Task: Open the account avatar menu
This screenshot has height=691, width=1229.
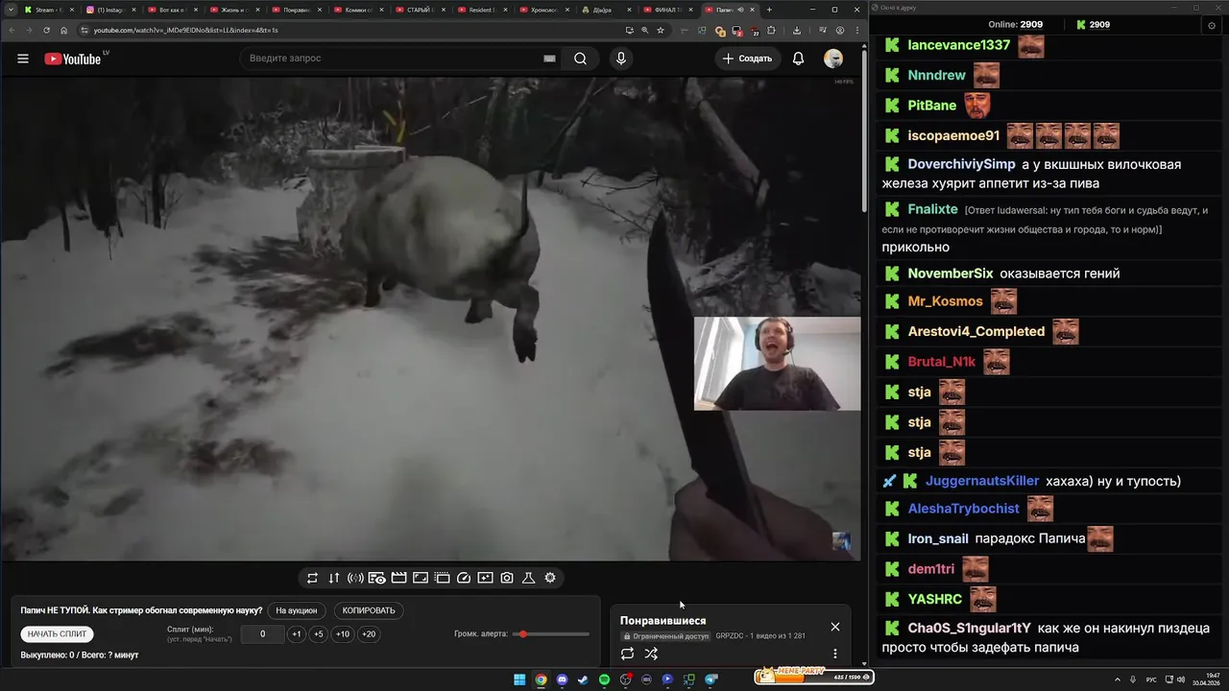Action: tap(833, 59)
